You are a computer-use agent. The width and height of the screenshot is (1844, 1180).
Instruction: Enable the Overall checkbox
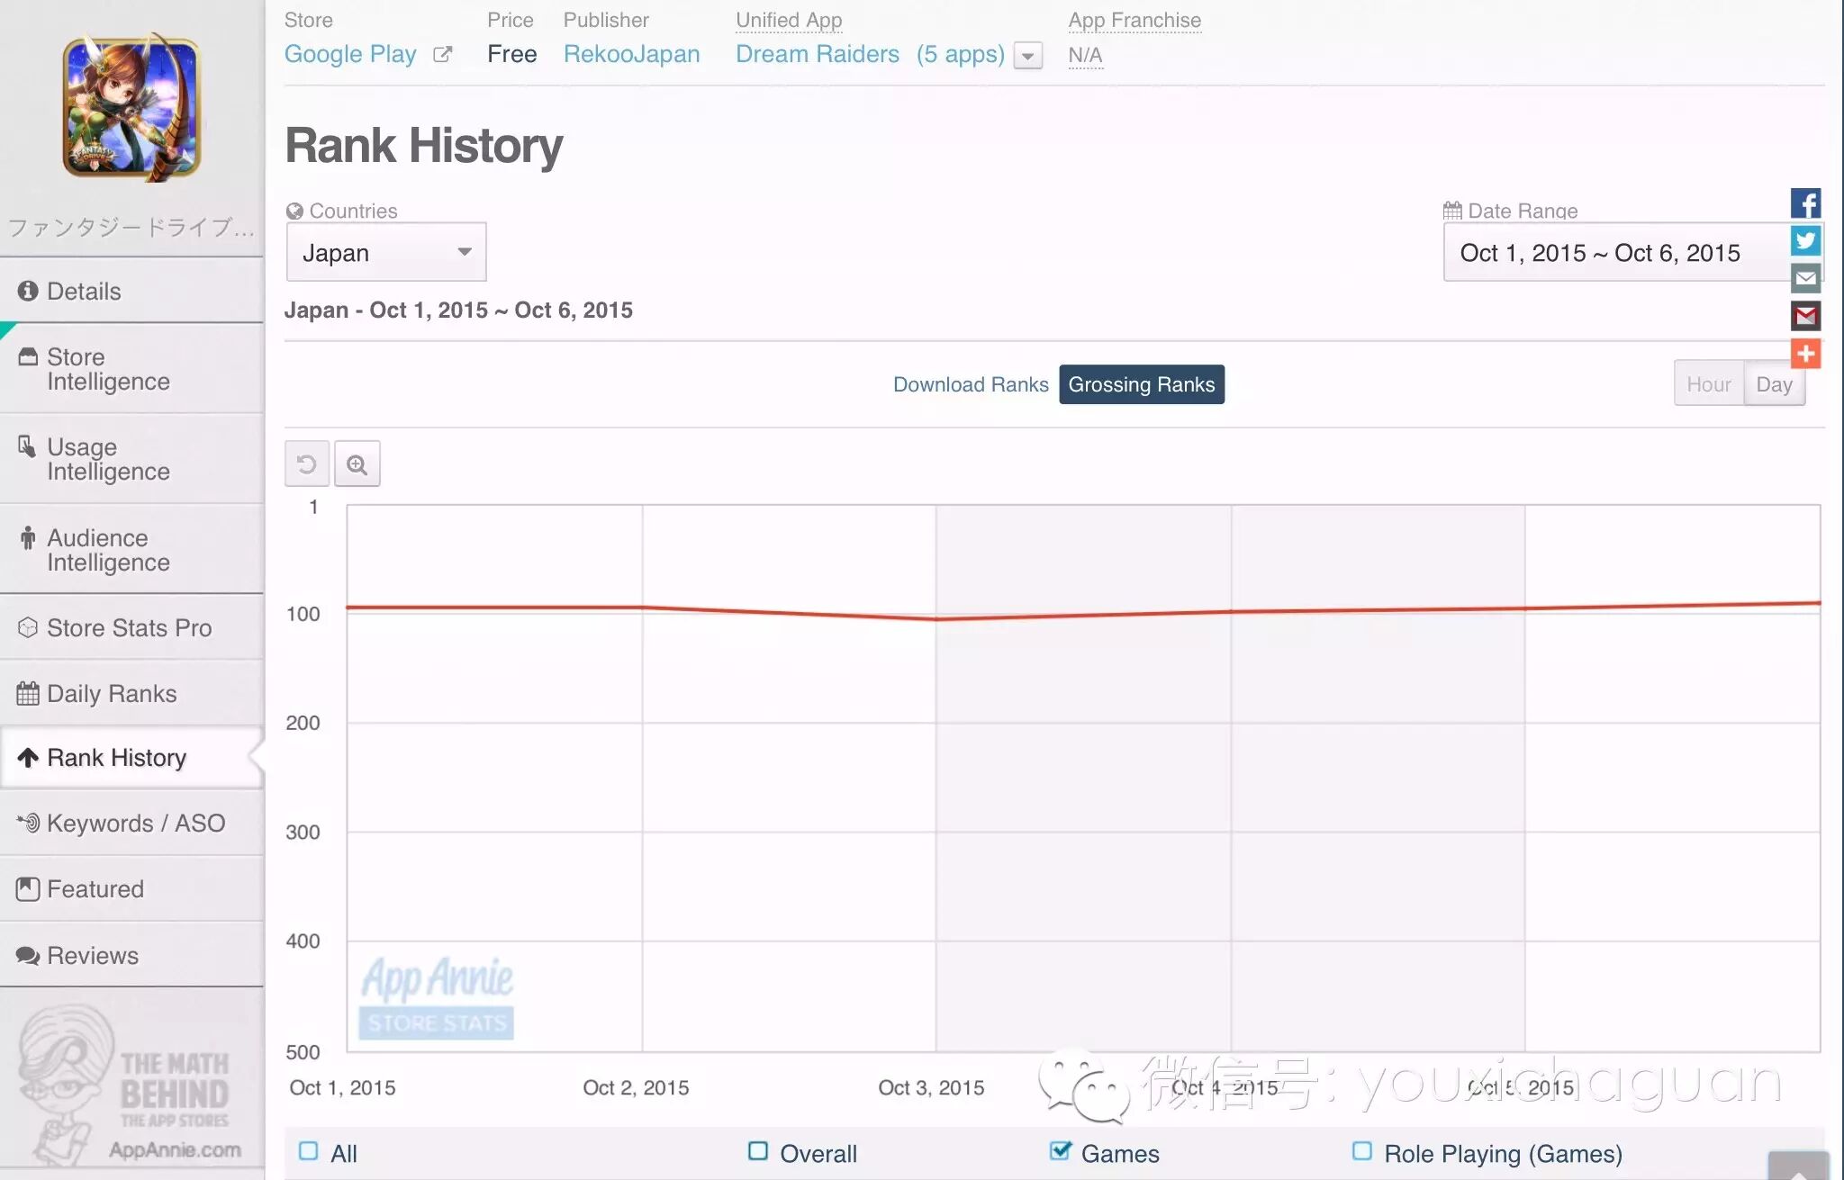pyautogui.click(x=758, y=1151)
